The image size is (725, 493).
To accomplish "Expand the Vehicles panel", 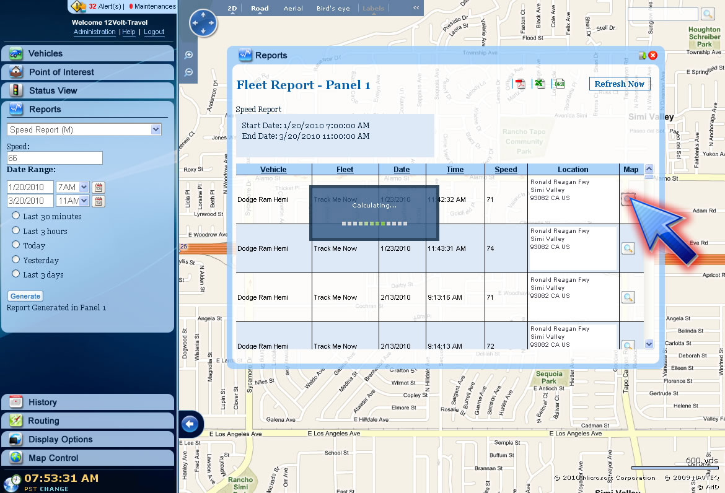I will pyautogui.click(x=88, y=54).
